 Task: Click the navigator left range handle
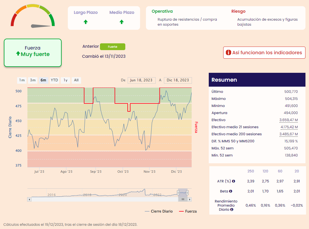click(178, 193)
